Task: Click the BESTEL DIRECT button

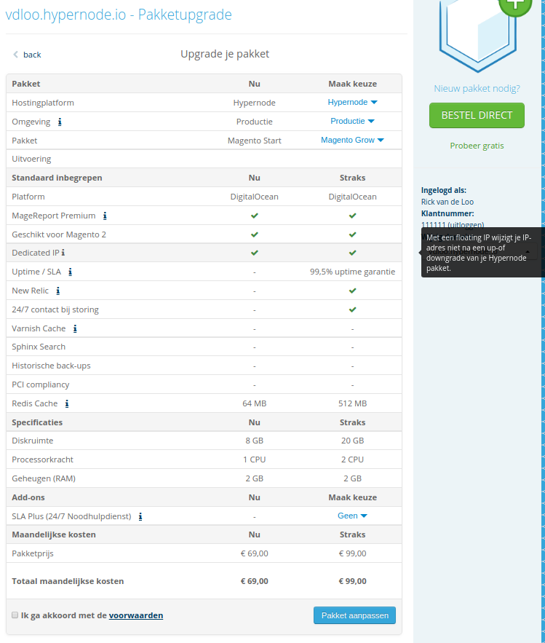Action: pos(477,115)
